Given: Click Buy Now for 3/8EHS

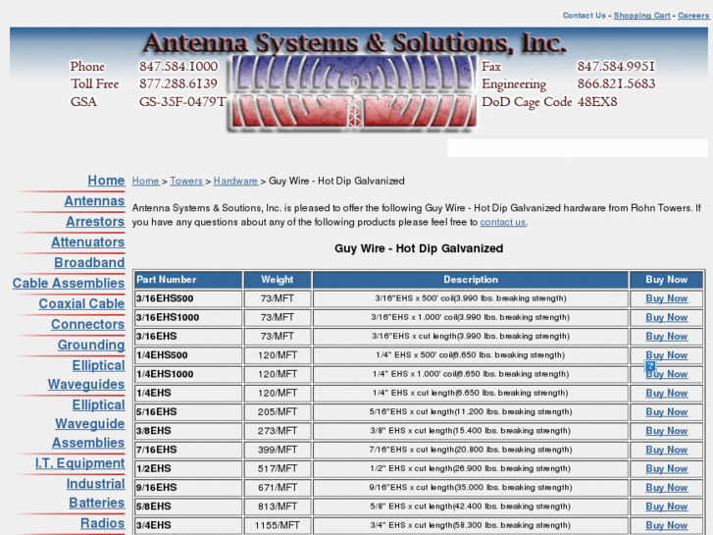Looking at the screenshot, I should (x=666, y=431).
